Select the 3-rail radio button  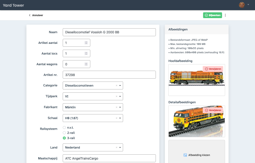[64, 138]
